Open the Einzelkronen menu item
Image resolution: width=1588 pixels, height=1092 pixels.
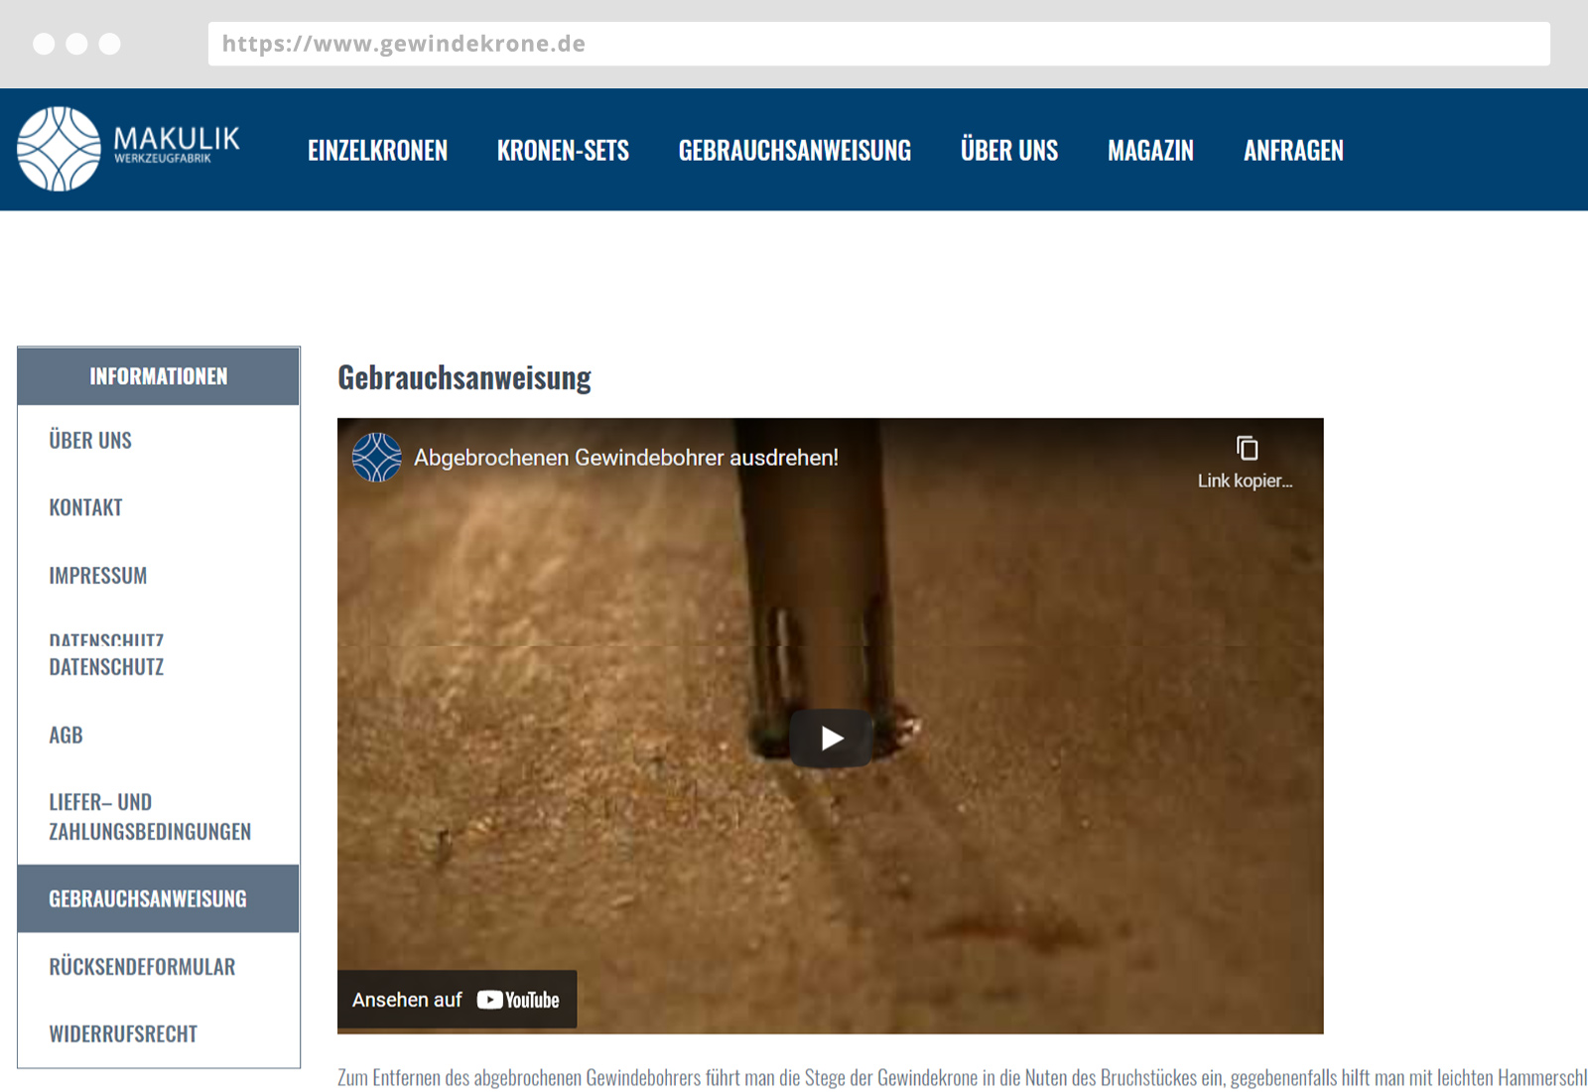(x=377, y=151)
